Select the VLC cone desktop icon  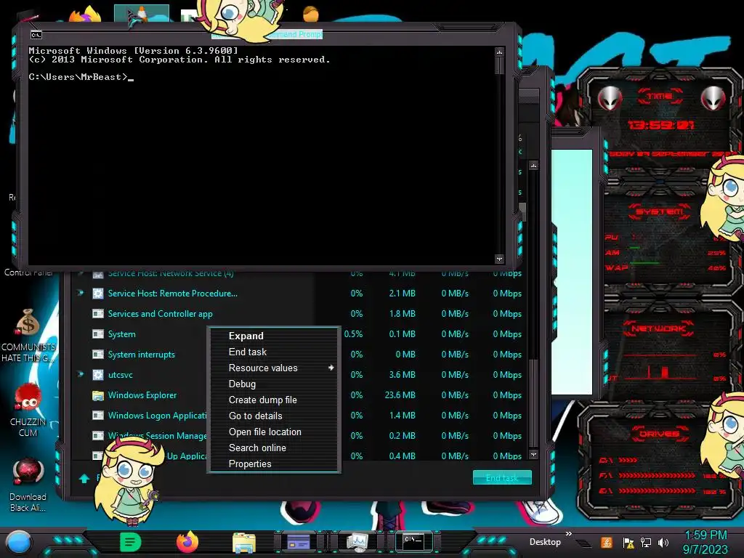(x=142, y=13)
